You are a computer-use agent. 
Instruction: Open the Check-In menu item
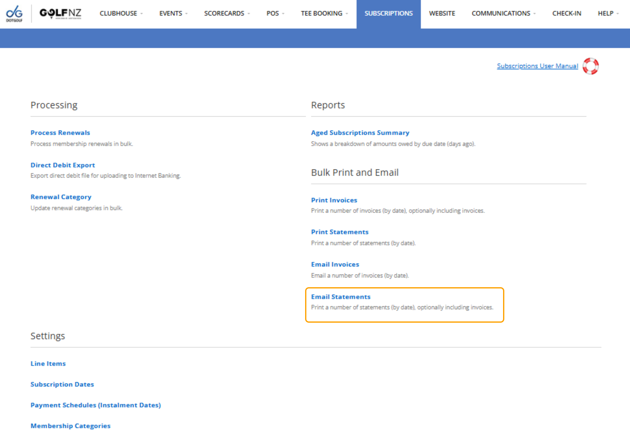click(x=566, y=14)
